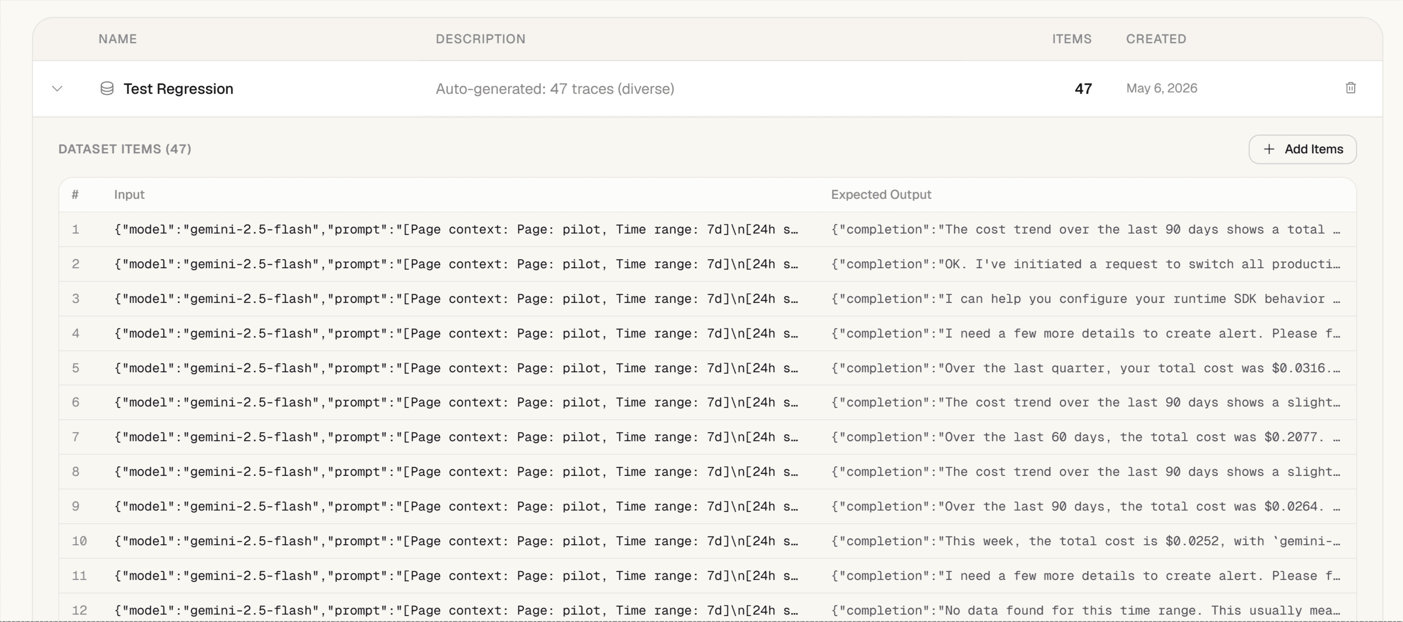Delete the Test Regression dataset via trash icon
Image resolution: width=1403 pixels, height=622 pixels.
tap(1350, 88)
